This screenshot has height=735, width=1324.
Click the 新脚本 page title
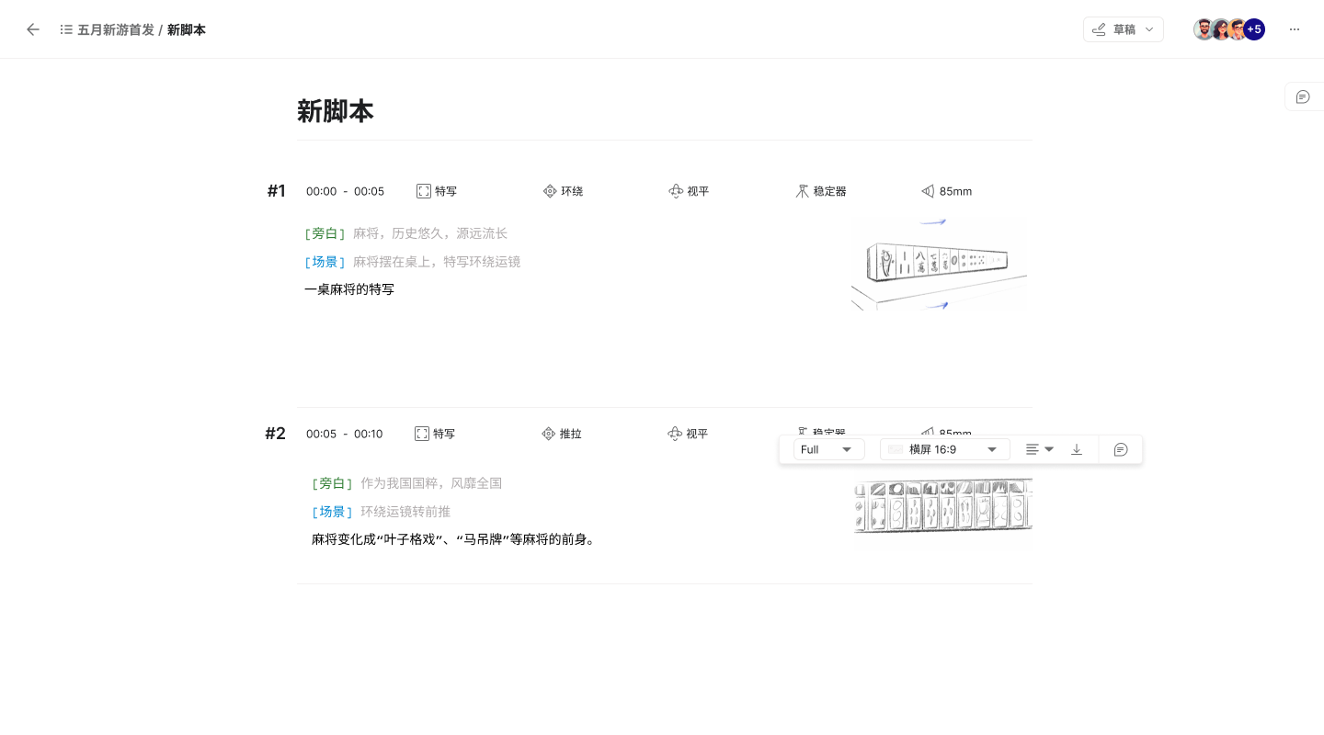pos(335,111)
